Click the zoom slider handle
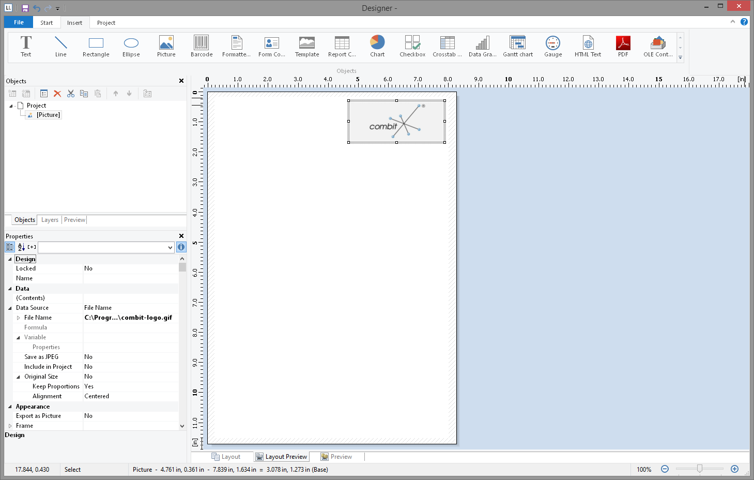 tap(699, 469)
